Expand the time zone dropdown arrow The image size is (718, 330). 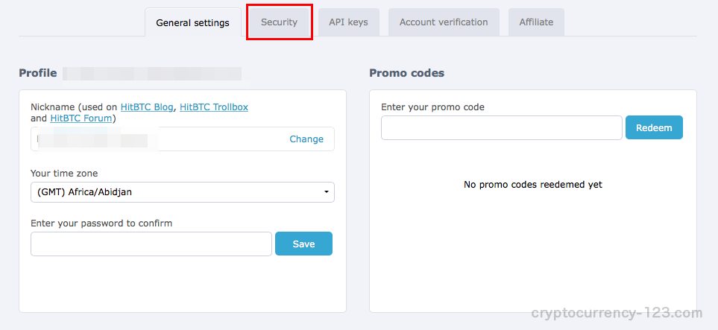[326, 192]
